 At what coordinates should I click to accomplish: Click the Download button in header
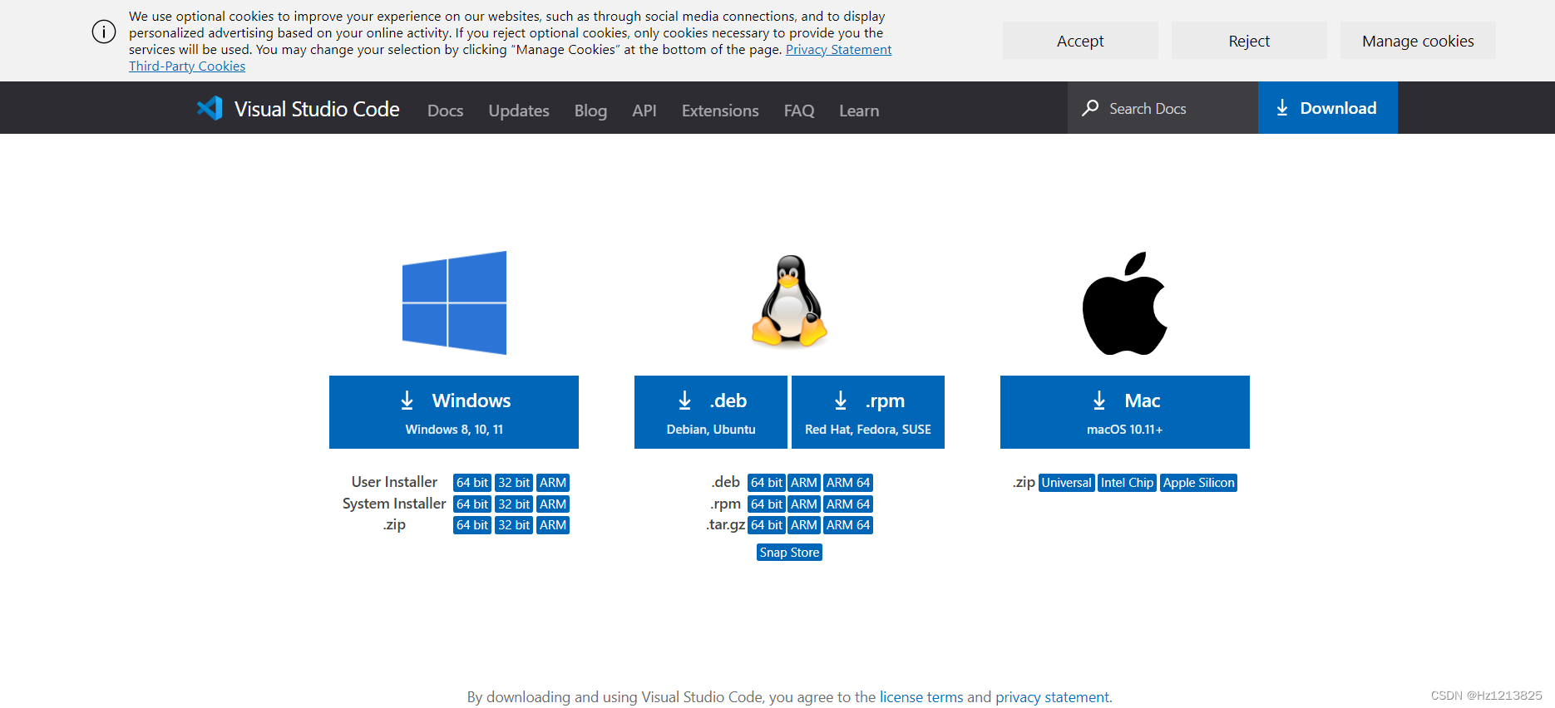[x=1327, y=108]
